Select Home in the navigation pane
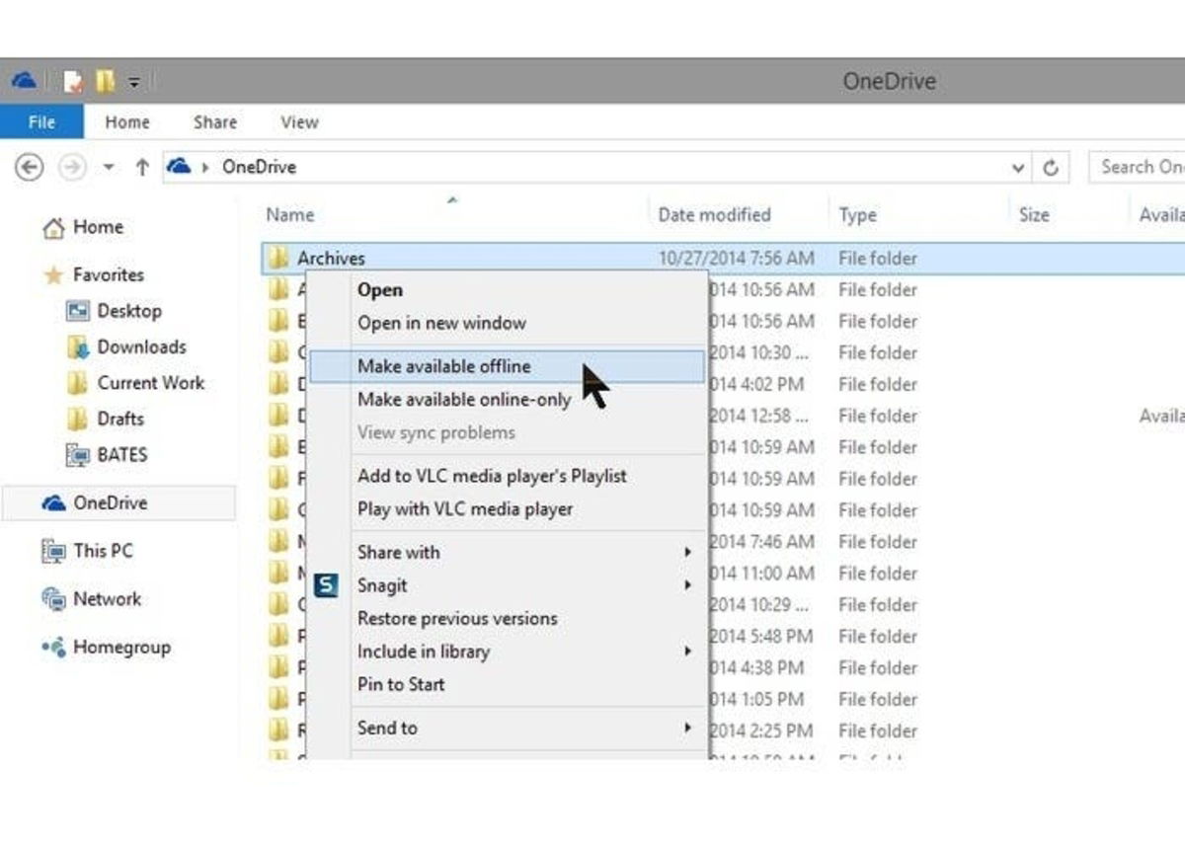The image size is (1185, 846). point(98,227)
